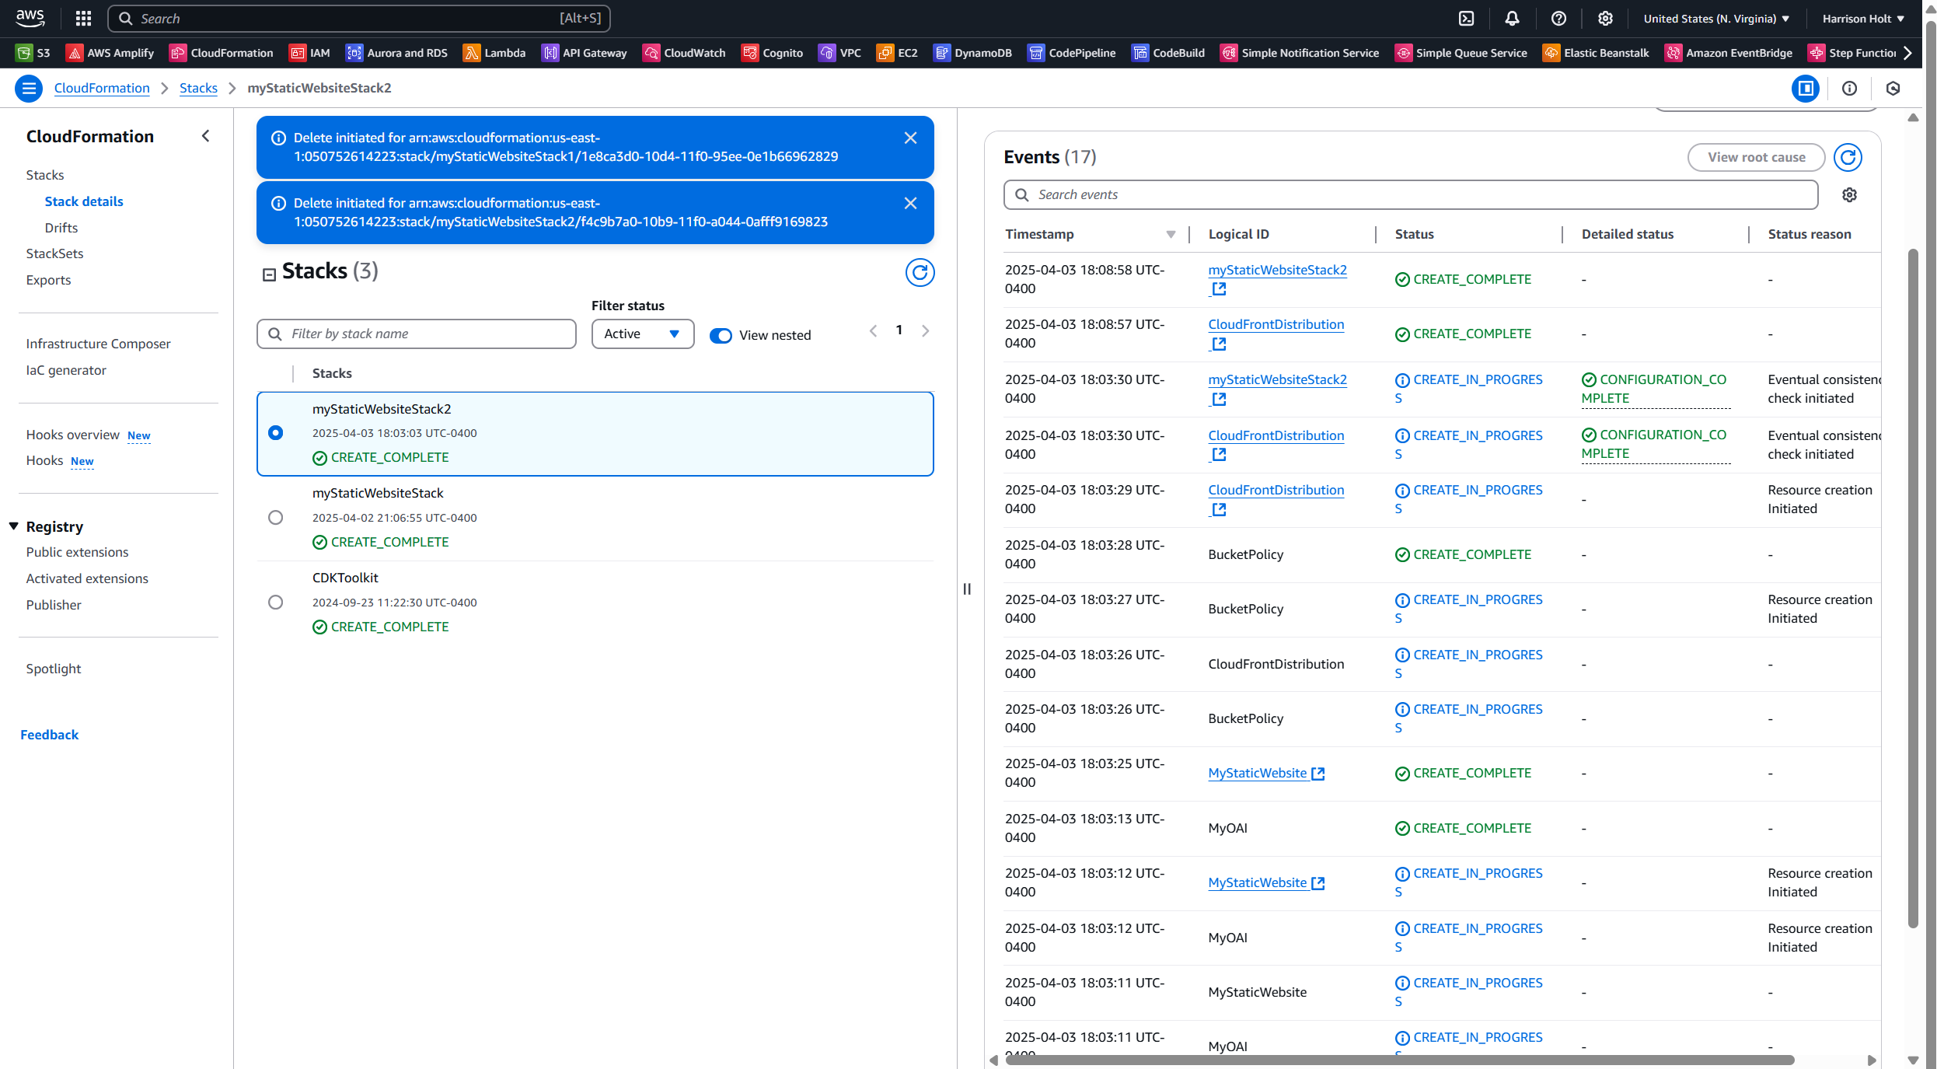The image size is (1937, 1069).
Task: Open Stacks breadcrumb link
Action: [198, 89]
